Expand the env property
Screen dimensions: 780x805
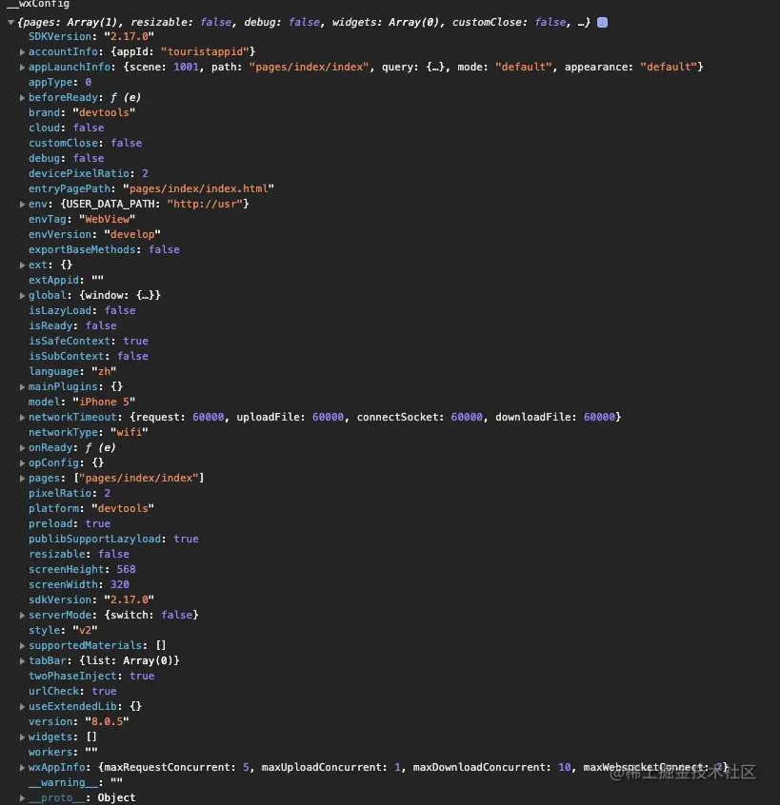22,205
